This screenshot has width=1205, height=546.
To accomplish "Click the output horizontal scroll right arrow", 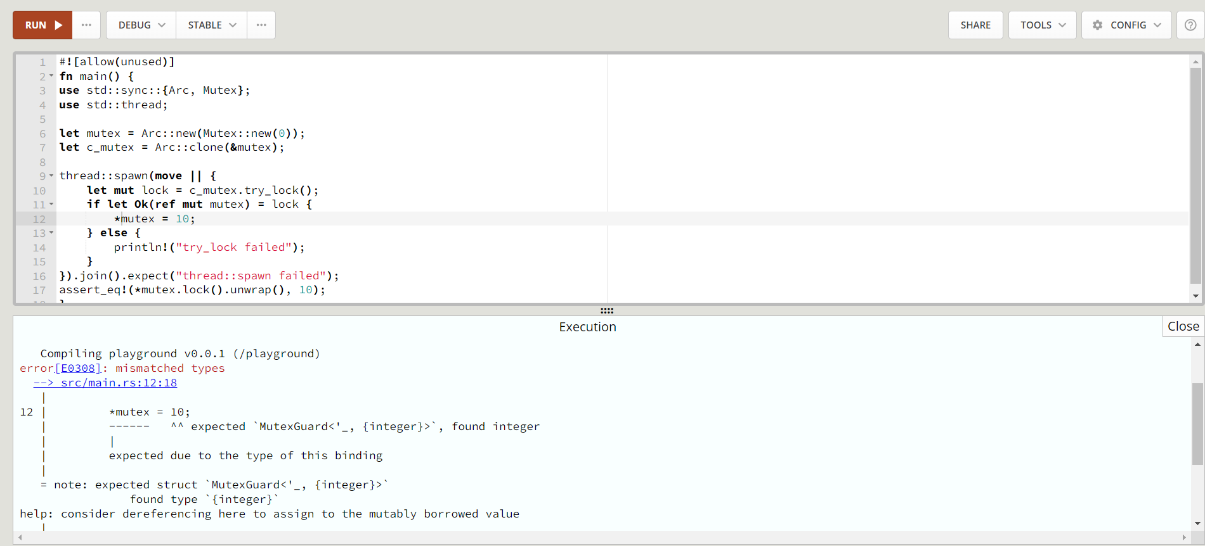I will [x=1184, y=538].
